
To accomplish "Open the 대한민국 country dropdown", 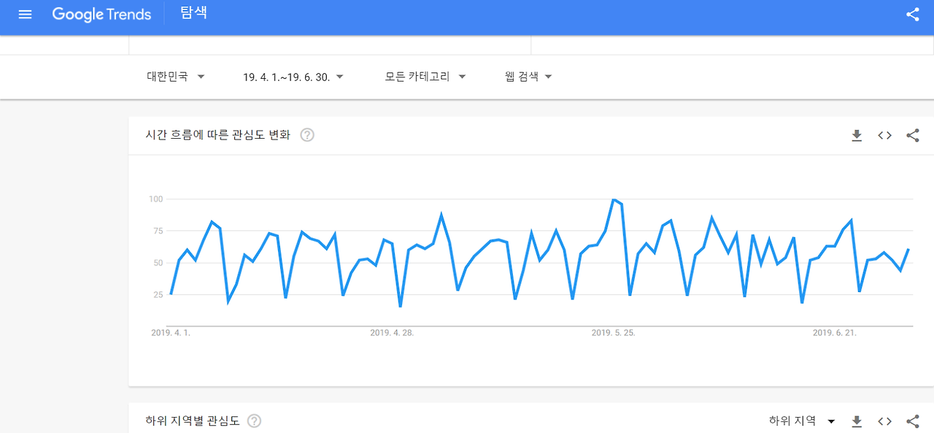I will [x=175, y=76].
